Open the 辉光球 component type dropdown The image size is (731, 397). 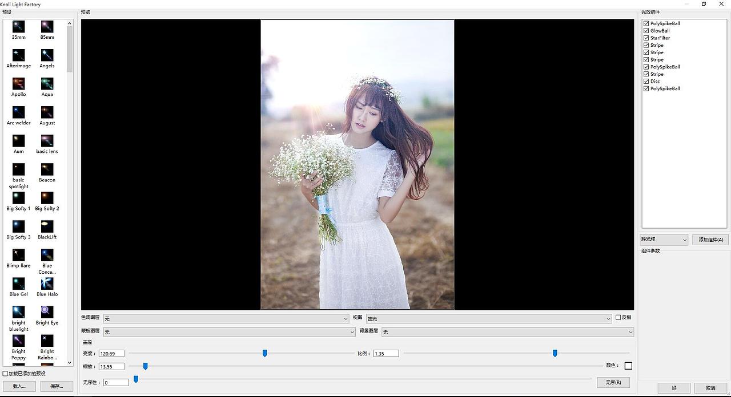tap(664, 240)
